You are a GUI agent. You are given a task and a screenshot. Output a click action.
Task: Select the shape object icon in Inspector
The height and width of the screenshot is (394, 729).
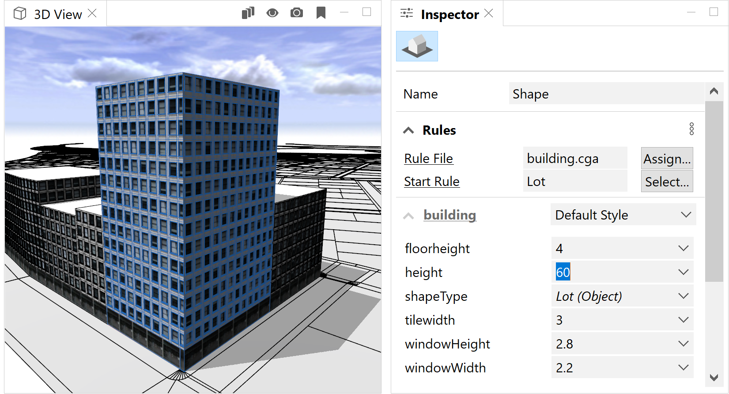click(417, 46)
